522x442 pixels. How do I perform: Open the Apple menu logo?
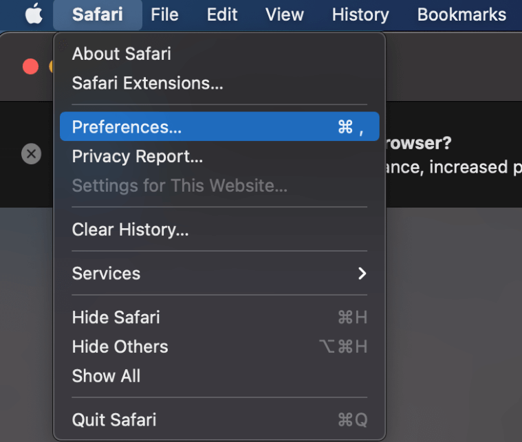click(34, 14)
